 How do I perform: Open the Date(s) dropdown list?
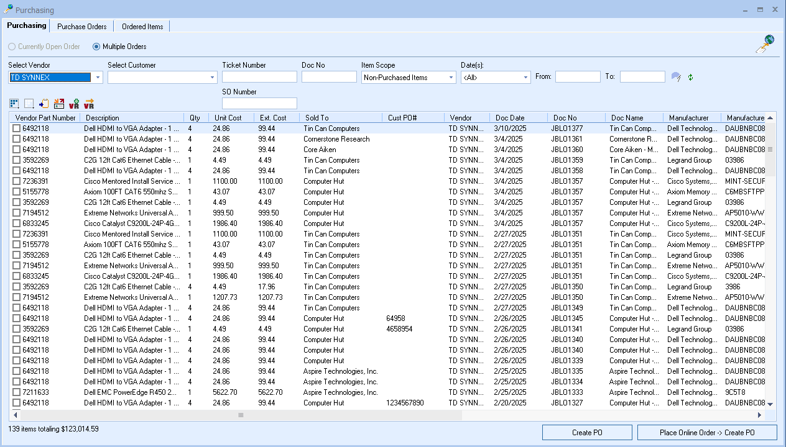pyautogui.click(x=525, y=78)
